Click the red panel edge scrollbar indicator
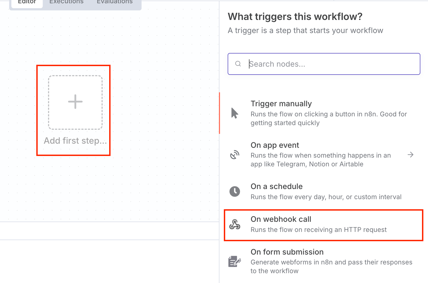Viewport: 428px width, 283px height. pyautogui.click(x=219, y=113)
